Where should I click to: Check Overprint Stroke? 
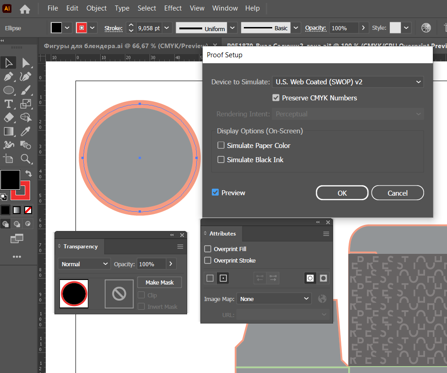(x=208, y=260)
